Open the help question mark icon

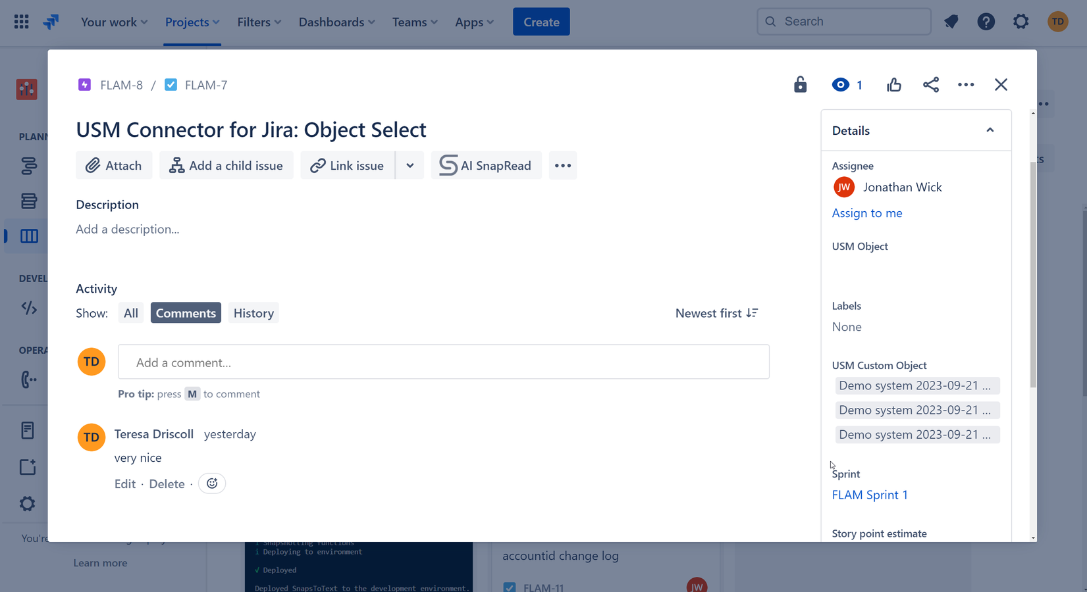point(986,22)
